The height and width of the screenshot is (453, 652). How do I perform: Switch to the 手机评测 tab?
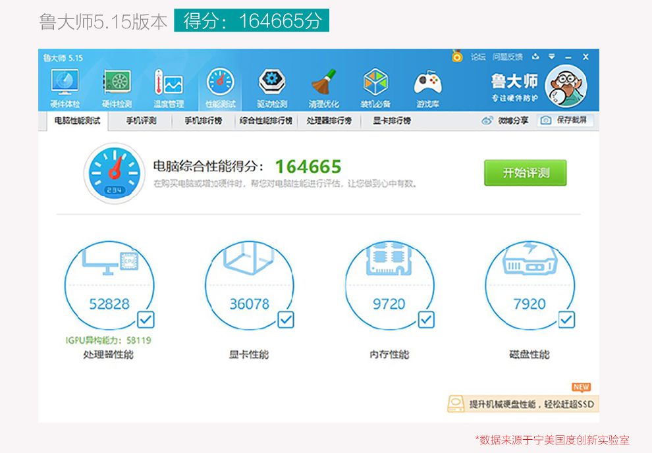pyautogui.click(x=142, y=120)
